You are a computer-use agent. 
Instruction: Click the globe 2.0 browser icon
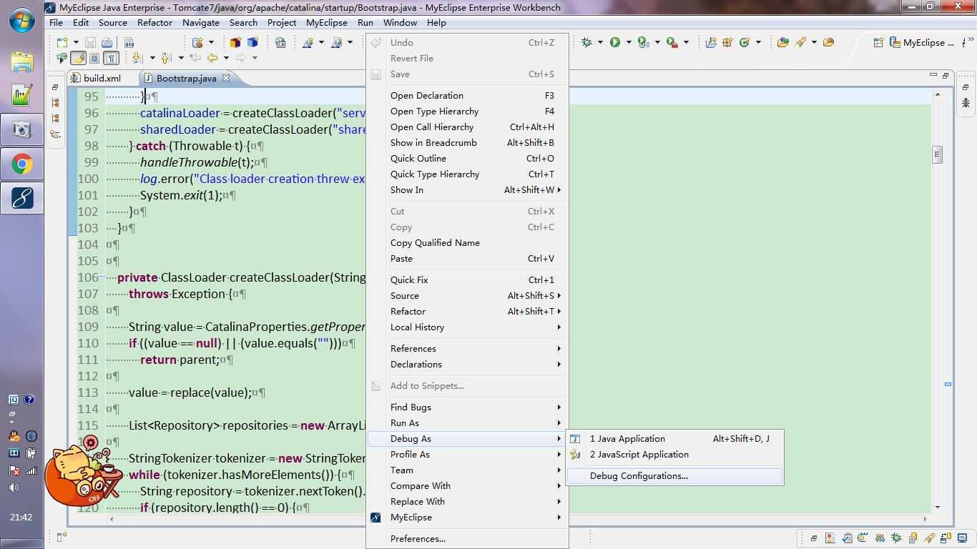coord(280,43)
